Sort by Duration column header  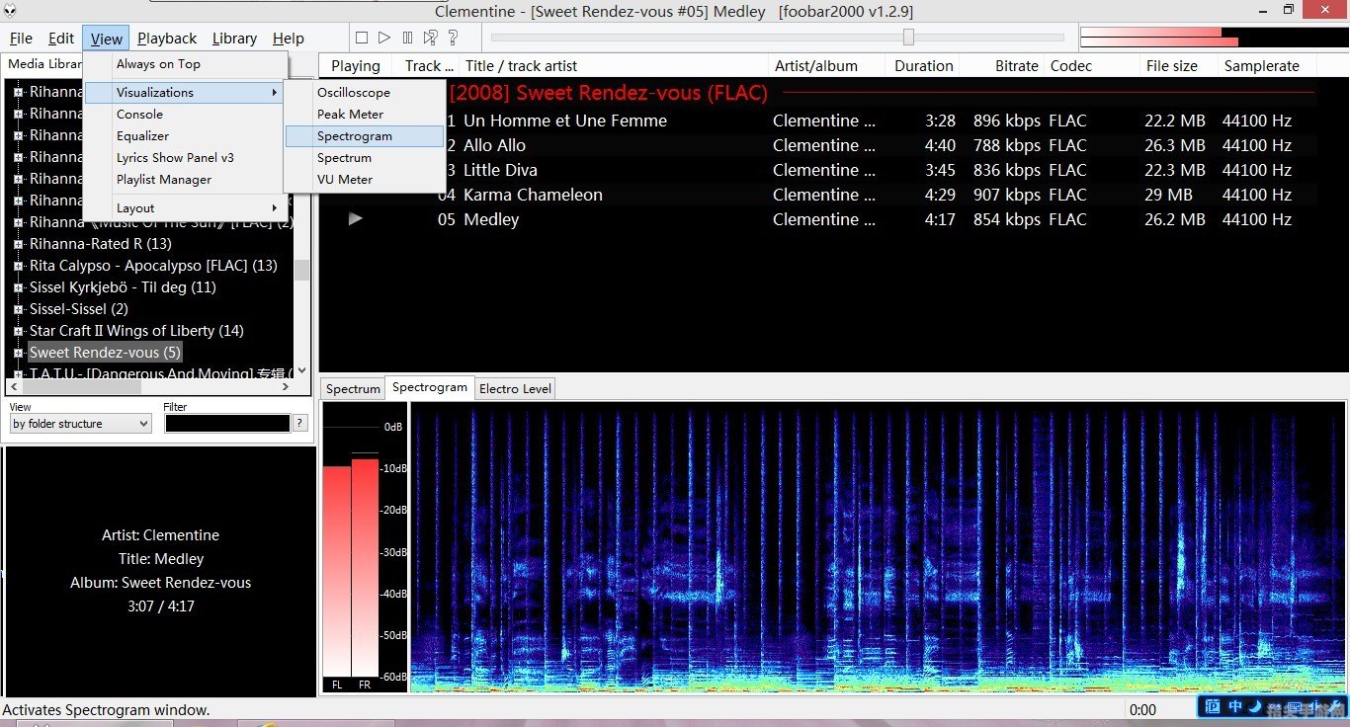(x=924, y=66)
